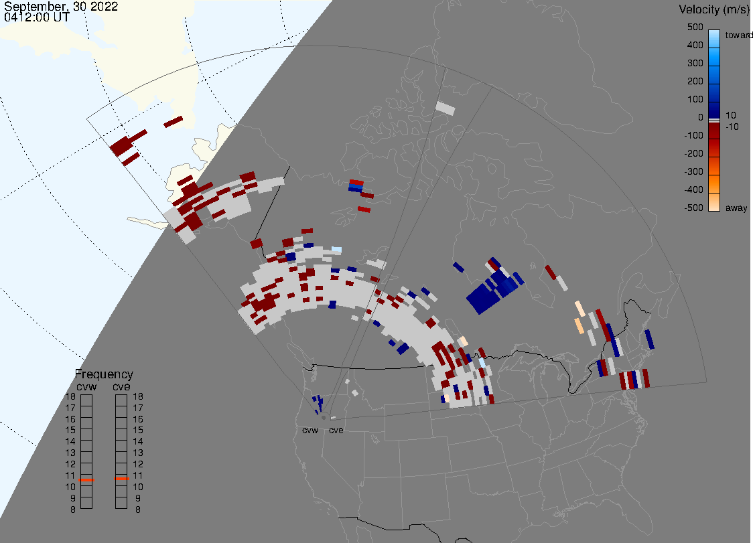Pick the navy colorbar segment between 0 and 100
This screenshot has height=543, width=753.
pos(714,110)
